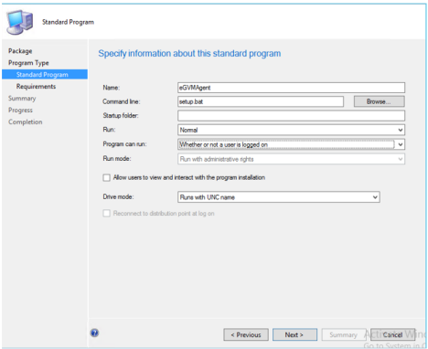The width and height of the screenshot is (428, 349).
Task: Click the Standard Program computer icon
Action: click(x=20, y=22)
